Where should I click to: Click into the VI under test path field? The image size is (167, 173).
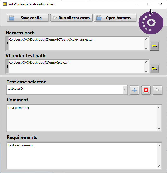tap(76, 66)
